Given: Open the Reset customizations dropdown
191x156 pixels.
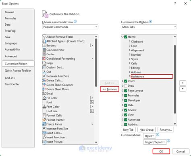Looking at the screenshot, I should 149,136.
